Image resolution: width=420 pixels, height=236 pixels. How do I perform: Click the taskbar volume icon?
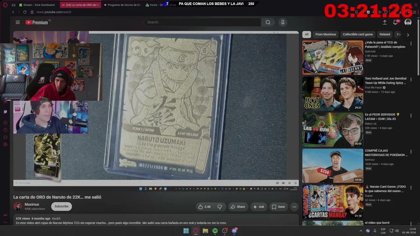click(397, 231)
